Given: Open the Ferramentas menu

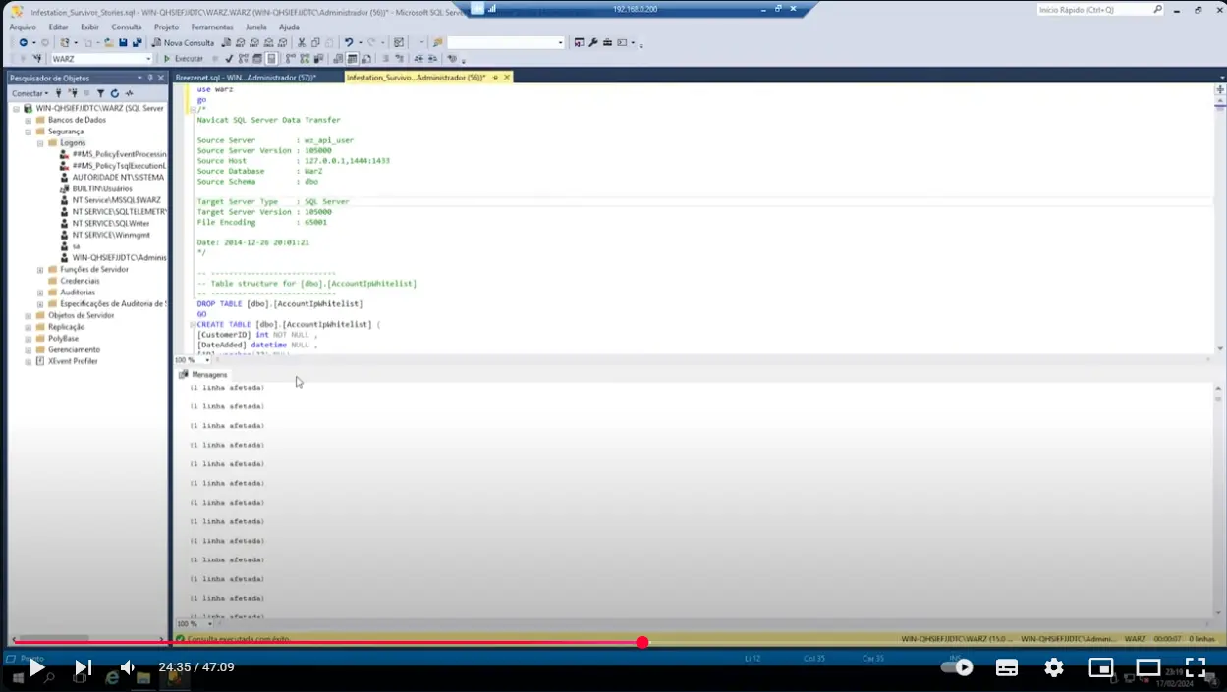Looking at the screenshot, I should coord(212,27).
